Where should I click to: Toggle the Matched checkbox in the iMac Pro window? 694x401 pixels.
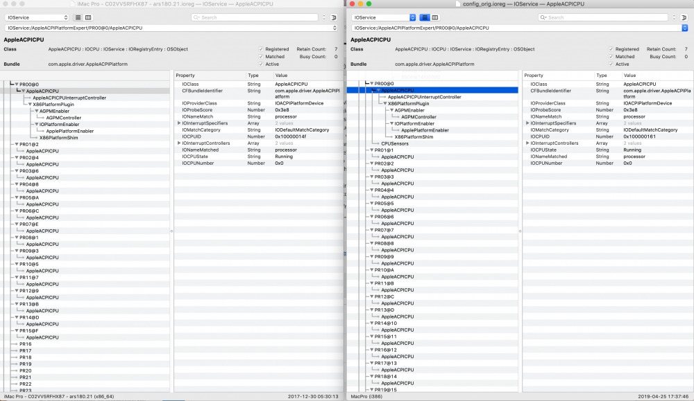[x=261, y=57]
